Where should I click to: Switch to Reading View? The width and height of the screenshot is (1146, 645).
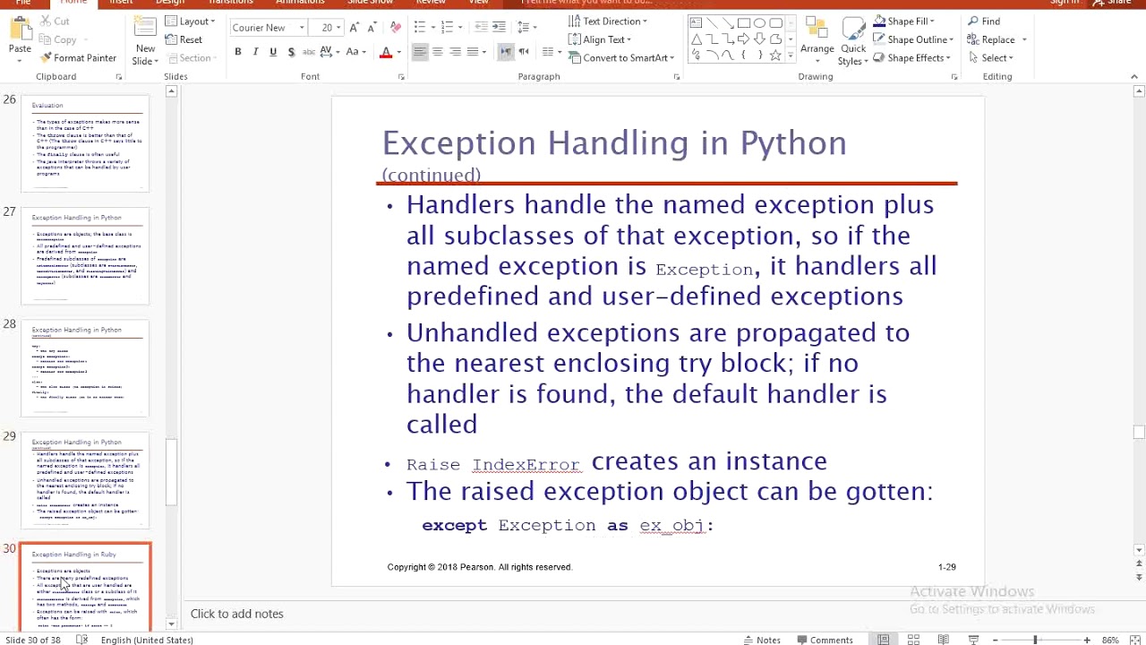[944, 640]
